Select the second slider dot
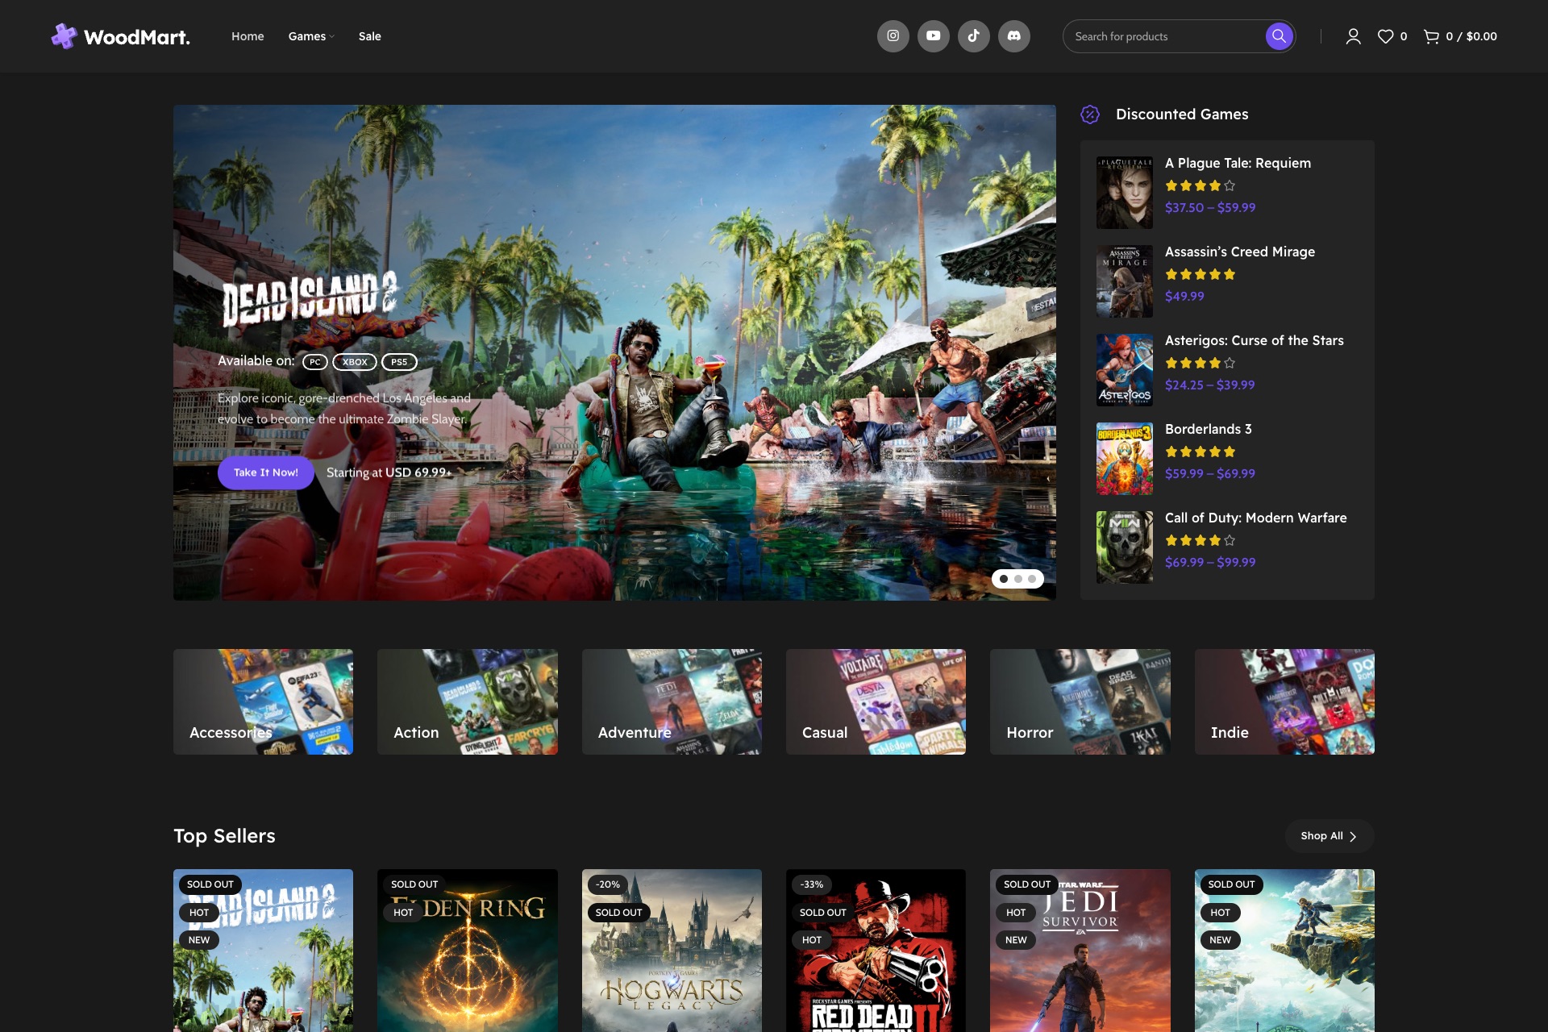The image size is (1548, 1032). click(x=1018, y=579)
